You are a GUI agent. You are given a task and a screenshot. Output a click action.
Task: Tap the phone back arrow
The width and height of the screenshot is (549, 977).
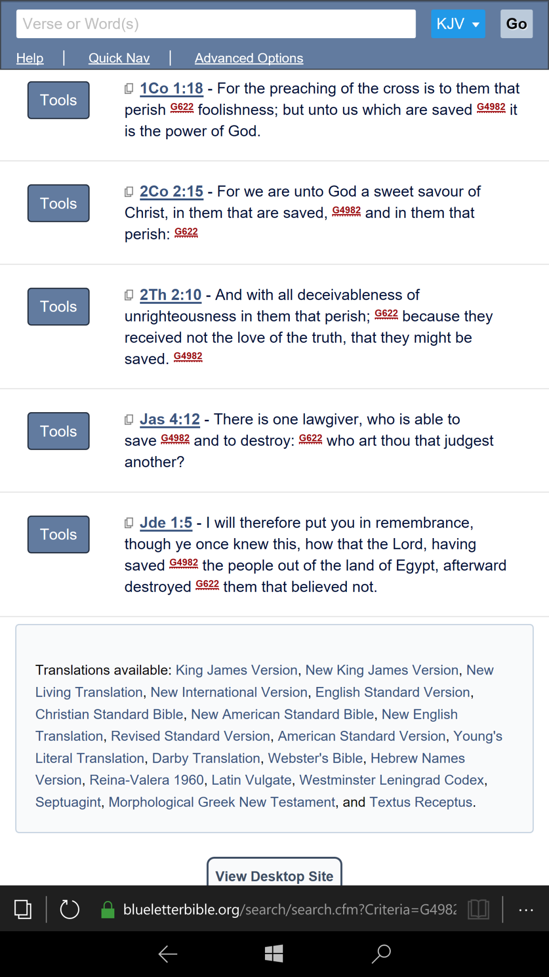[168, 954]
